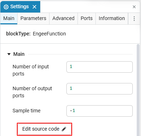Select the Main tab

tap(9, 19)
